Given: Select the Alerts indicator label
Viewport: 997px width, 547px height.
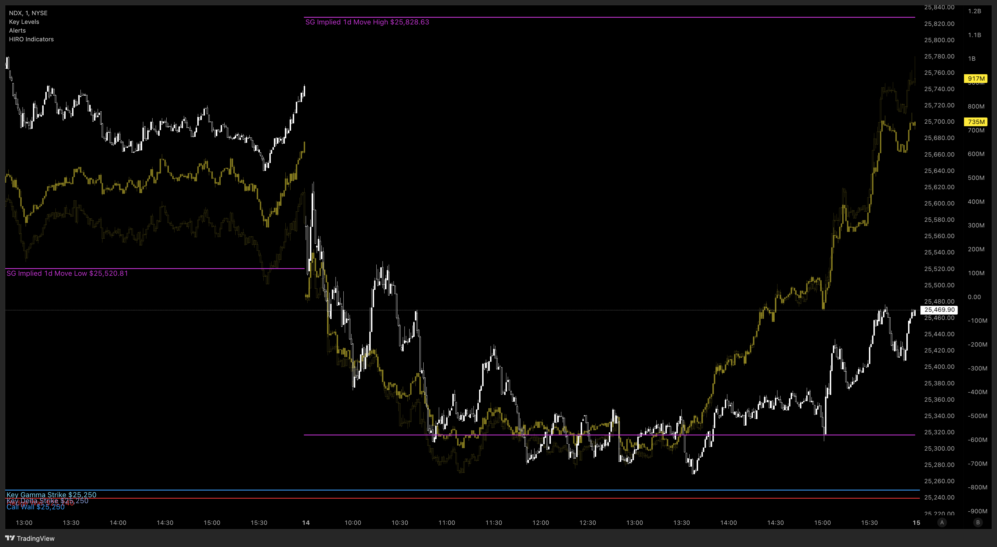Looking at the screenshot, I should 17,31.
